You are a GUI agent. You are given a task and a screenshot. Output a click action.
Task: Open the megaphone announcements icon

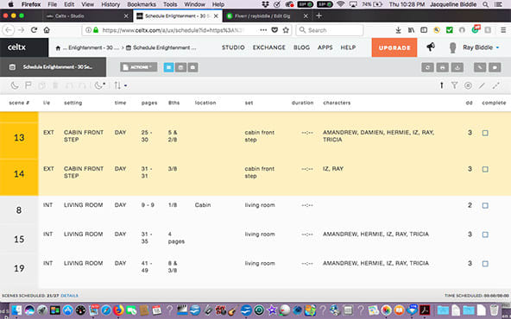coord(431,47)
